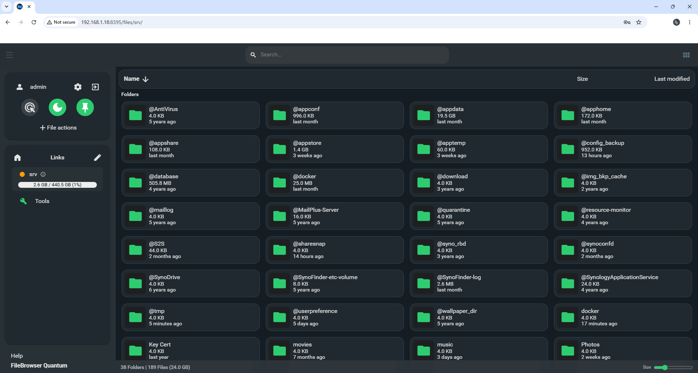Screen dimensions: 698x373
Task: Switch view mode with grid icon
Action: click(686, 55)
